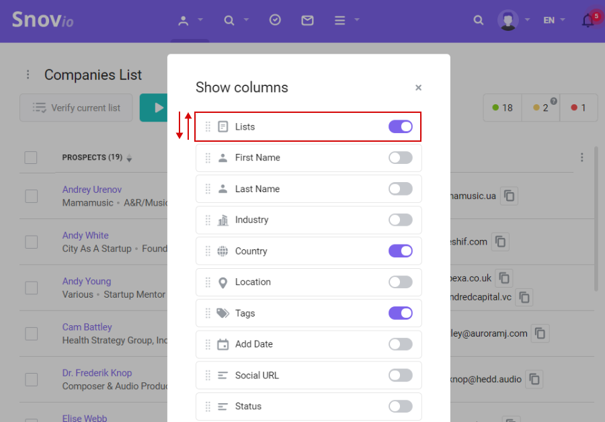Copy the hedd.audio email address
Viewport: 605px width, 422px height.
coord(534,379)
